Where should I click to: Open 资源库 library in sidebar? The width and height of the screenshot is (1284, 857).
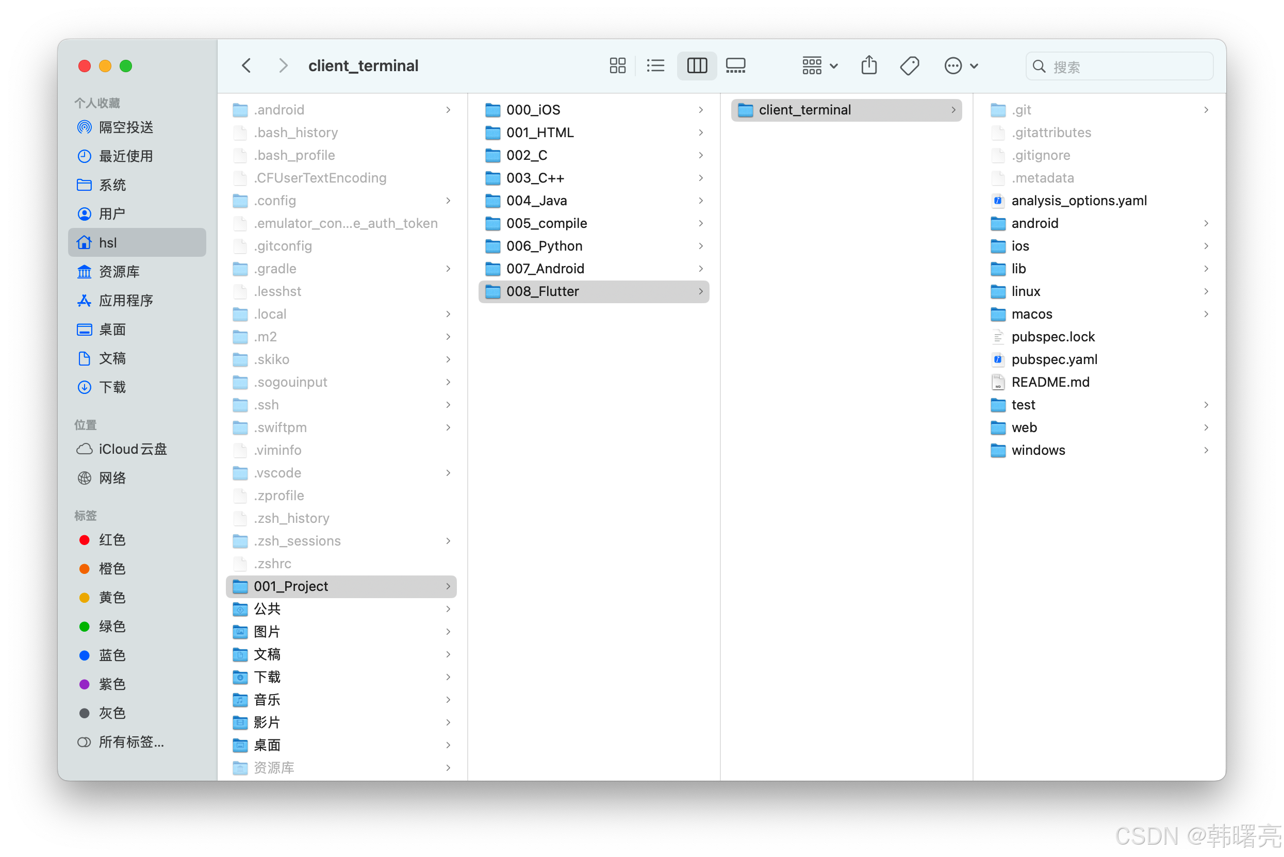pyautogui.click(x=137, y=272)
